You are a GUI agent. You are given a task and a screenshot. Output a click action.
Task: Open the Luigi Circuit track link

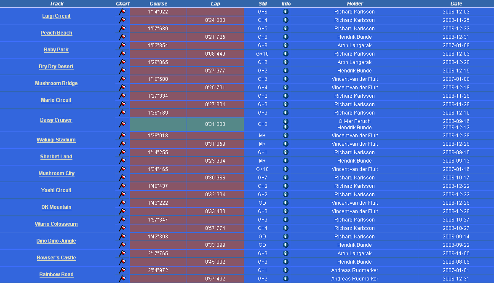[56, 16]
